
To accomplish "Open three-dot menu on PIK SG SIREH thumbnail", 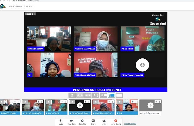I will (65, 102).
